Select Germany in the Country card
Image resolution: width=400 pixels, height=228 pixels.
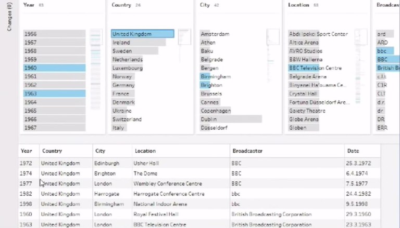click(123, 85)
